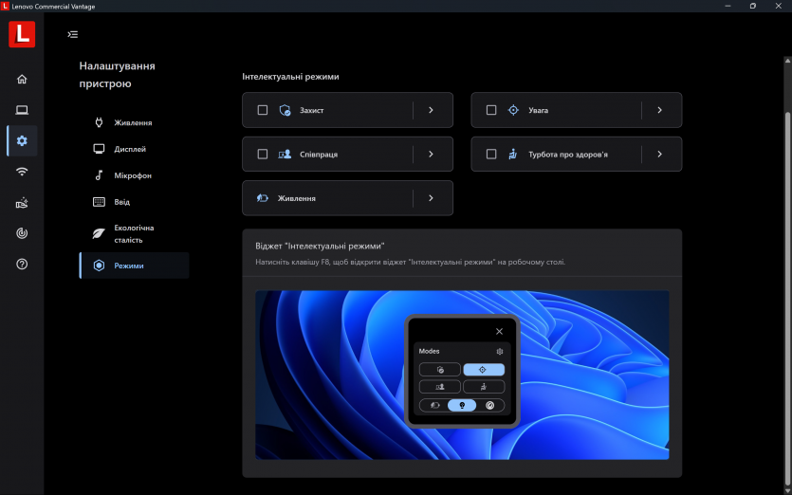
Task: Toggle the Увага mode checkbox
Action: 491,110
